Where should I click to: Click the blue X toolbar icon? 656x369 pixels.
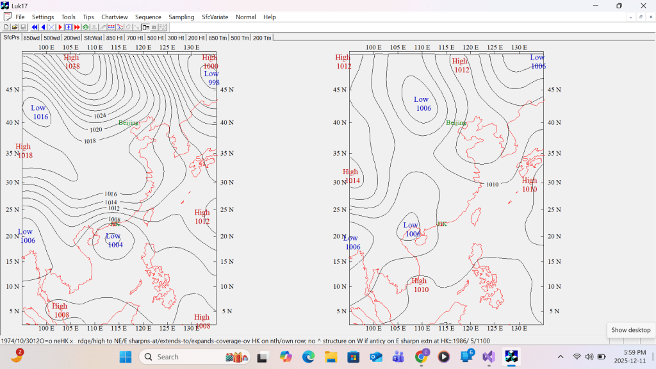coord(51,28)
